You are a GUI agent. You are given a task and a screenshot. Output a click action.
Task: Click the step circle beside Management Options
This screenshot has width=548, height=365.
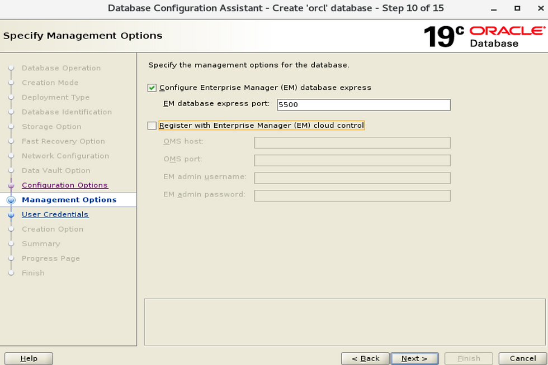(12, 199)
